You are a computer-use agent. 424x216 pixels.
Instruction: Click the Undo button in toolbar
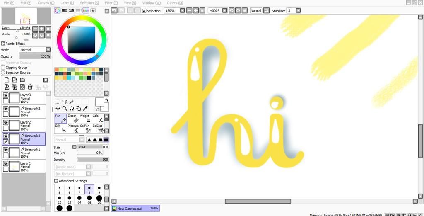114,10
